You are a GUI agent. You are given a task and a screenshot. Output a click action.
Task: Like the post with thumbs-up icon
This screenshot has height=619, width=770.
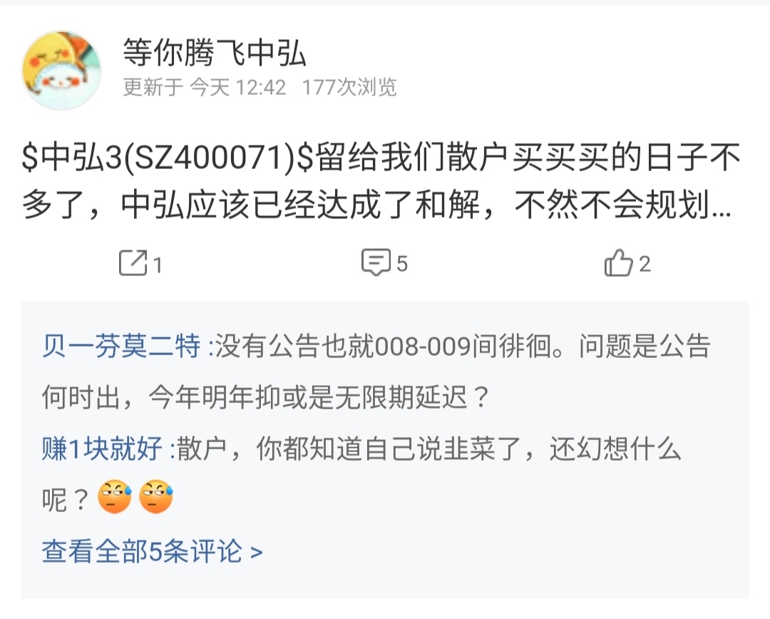point(618,263)
